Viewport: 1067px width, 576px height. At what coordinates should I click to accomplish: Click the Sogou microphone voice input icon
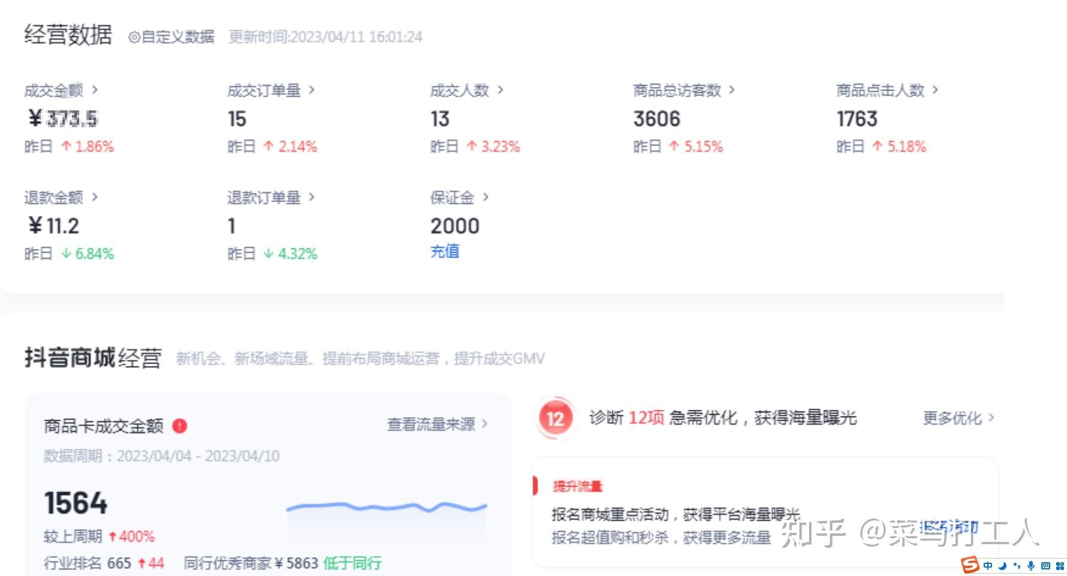(x=1031, y=566)
